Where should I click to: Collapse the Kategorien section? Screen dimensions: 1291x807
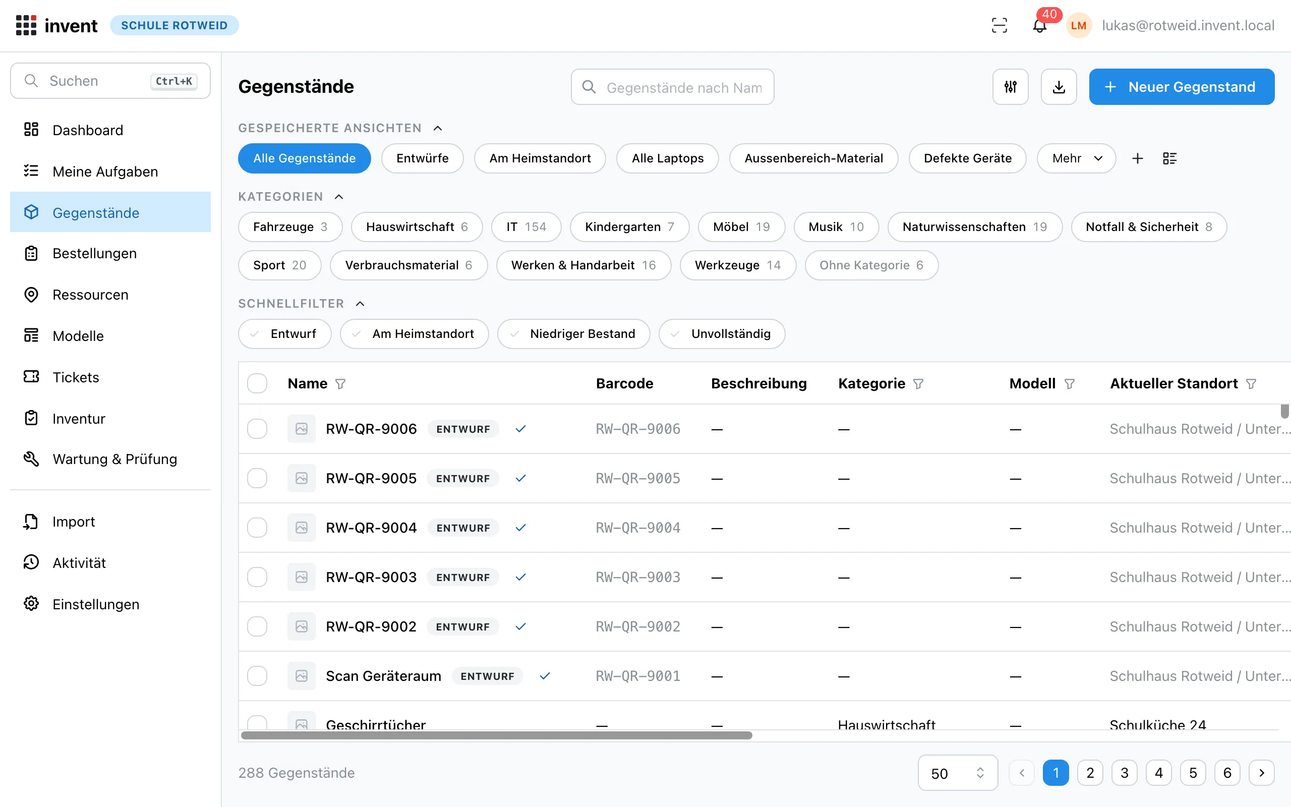(x=339, y=196)
